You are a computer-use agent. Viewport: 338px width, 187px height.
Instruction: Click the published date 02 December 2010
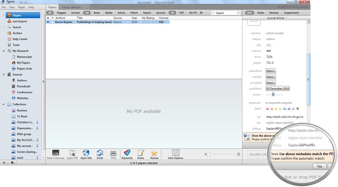(x=278, y=88)
